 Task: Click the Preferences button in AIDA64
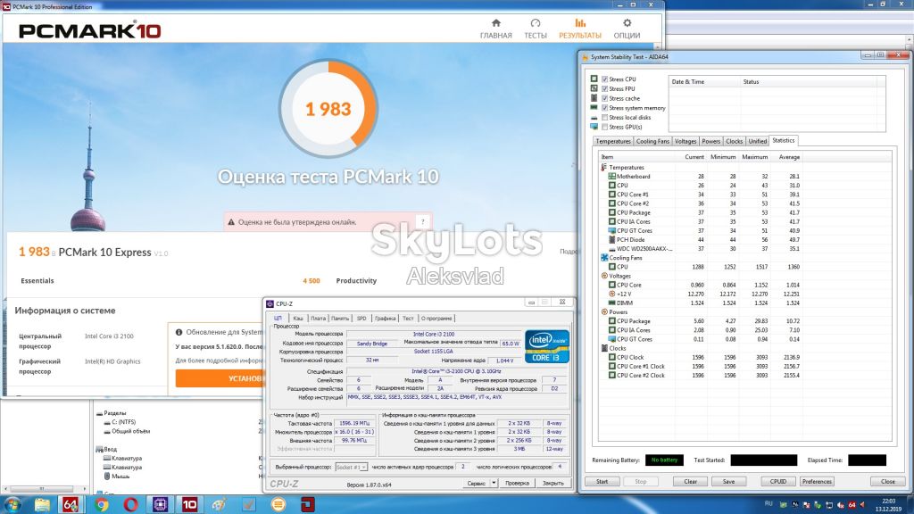817,481
